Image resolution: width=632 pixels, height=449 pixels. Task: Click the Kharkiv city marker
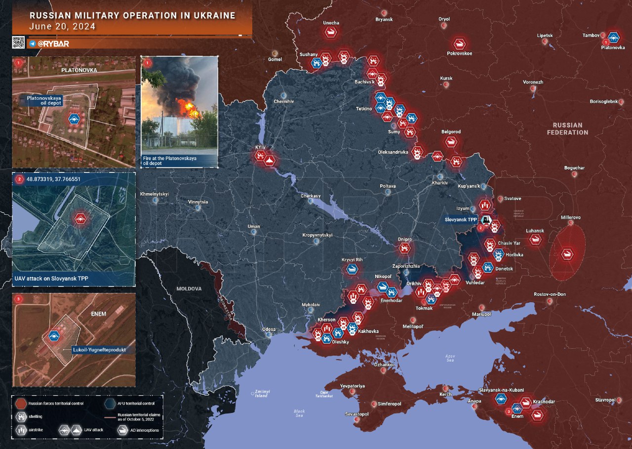point(440,177)
